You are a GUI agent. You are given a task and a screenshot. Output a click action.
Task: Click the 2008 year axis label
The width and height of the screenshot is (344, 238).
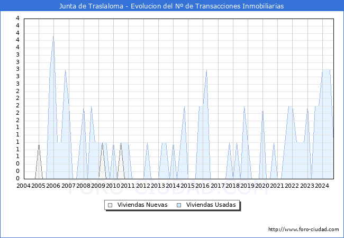point(83,186)
